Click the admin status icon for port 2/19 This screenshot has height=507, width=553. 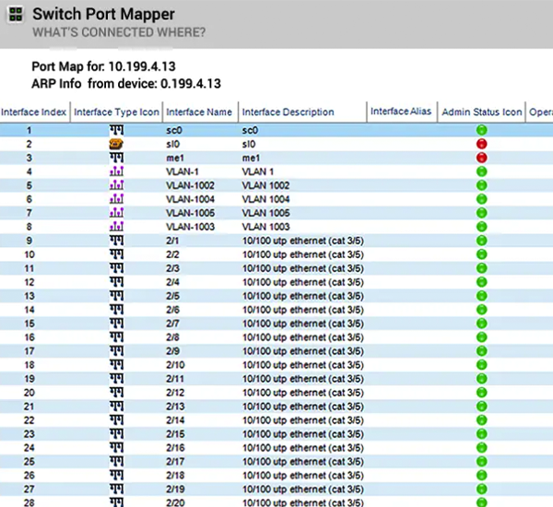pyautogui.click(x=482, y=489)
